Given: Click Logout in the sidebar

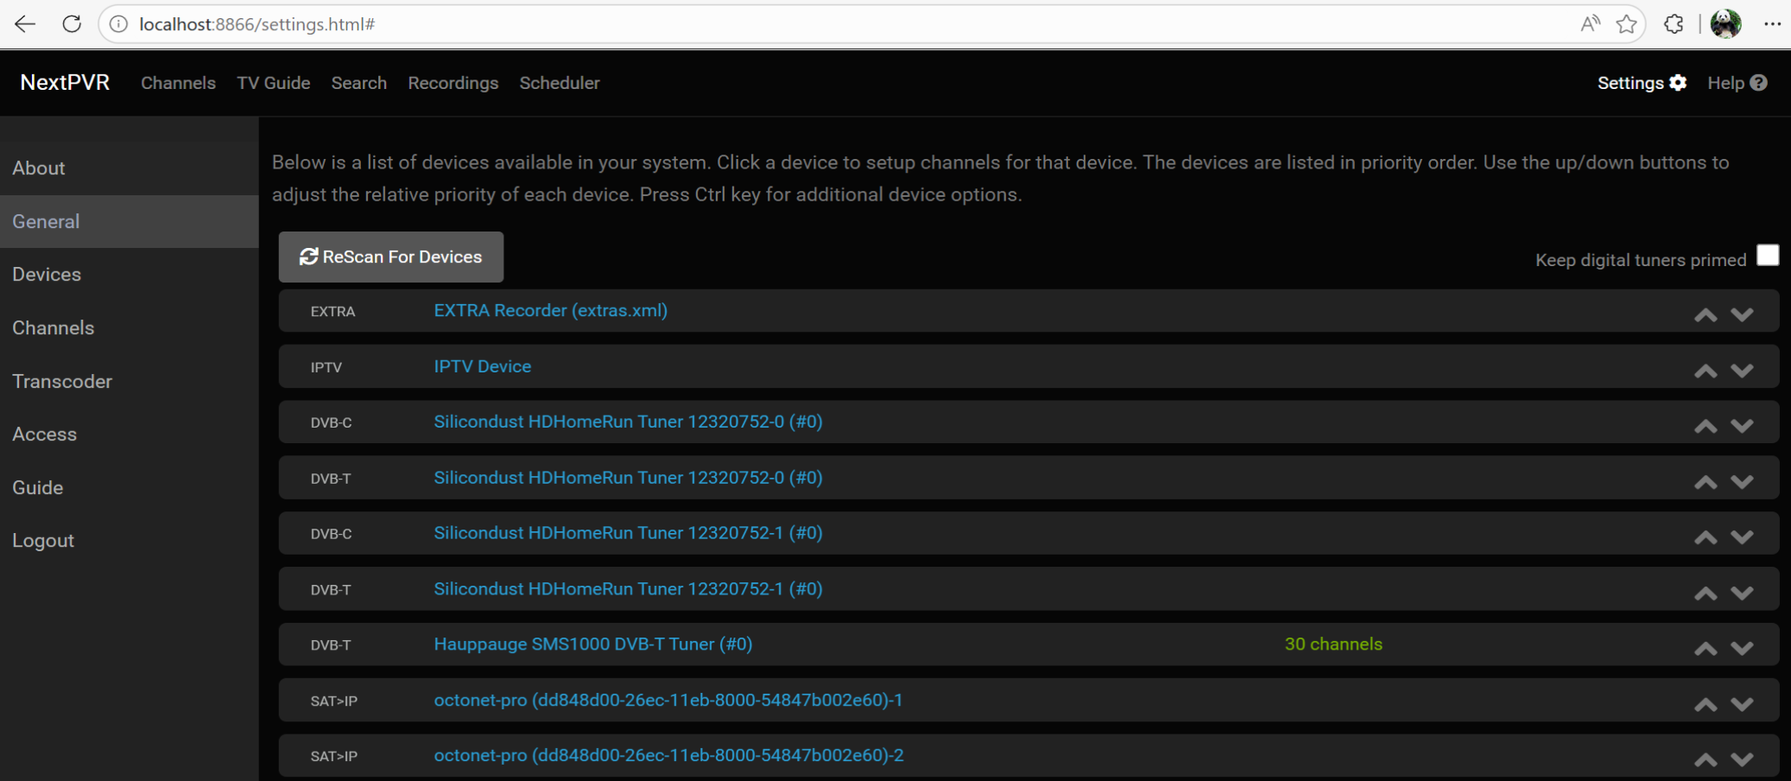Looking at the screenshot, I should (x=43, y=541).
